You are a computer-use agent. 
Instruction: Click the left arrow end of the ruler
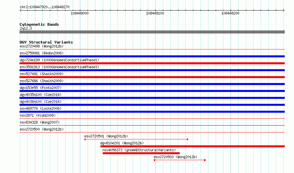point(20,10)
